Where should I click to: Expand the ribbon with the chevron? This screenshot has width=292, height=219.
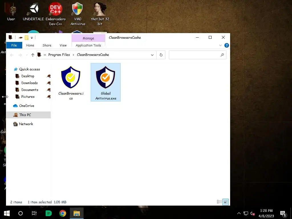point(220,45)
